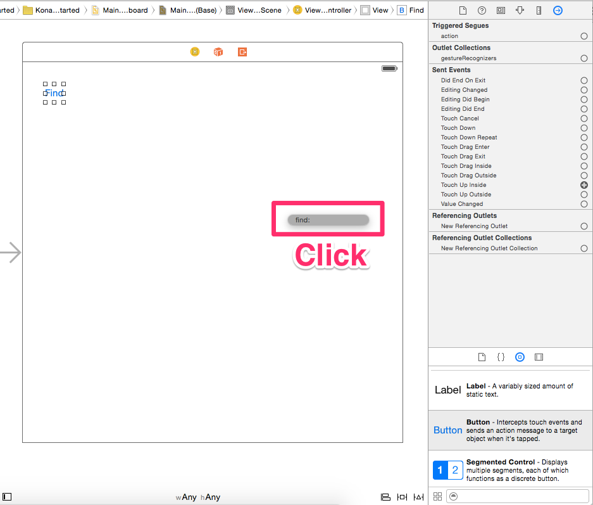Viewport: 593px width, 505px height.
Task: Open the Quick Help inspector
Action: 482,10
